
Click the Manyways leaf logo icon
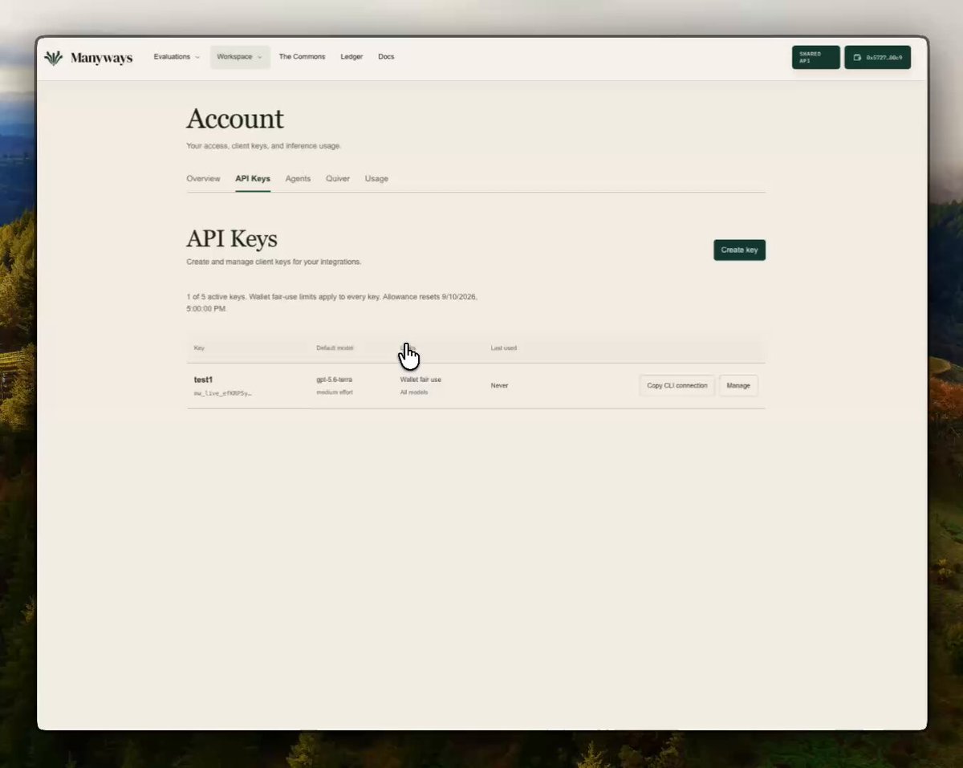54,58
